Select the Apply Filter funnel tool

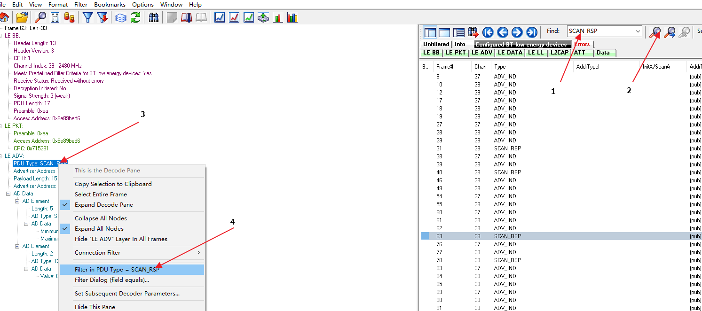click(87, 17)
